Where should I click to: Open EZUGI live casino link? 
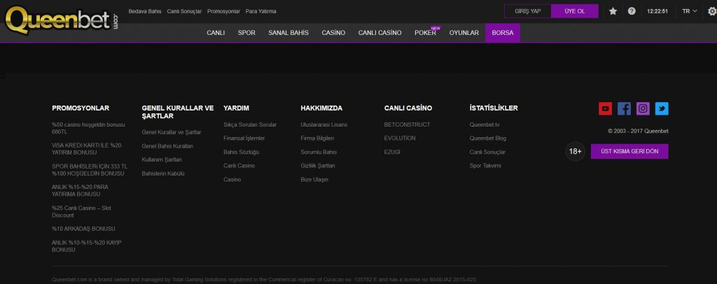pos(392,152)
